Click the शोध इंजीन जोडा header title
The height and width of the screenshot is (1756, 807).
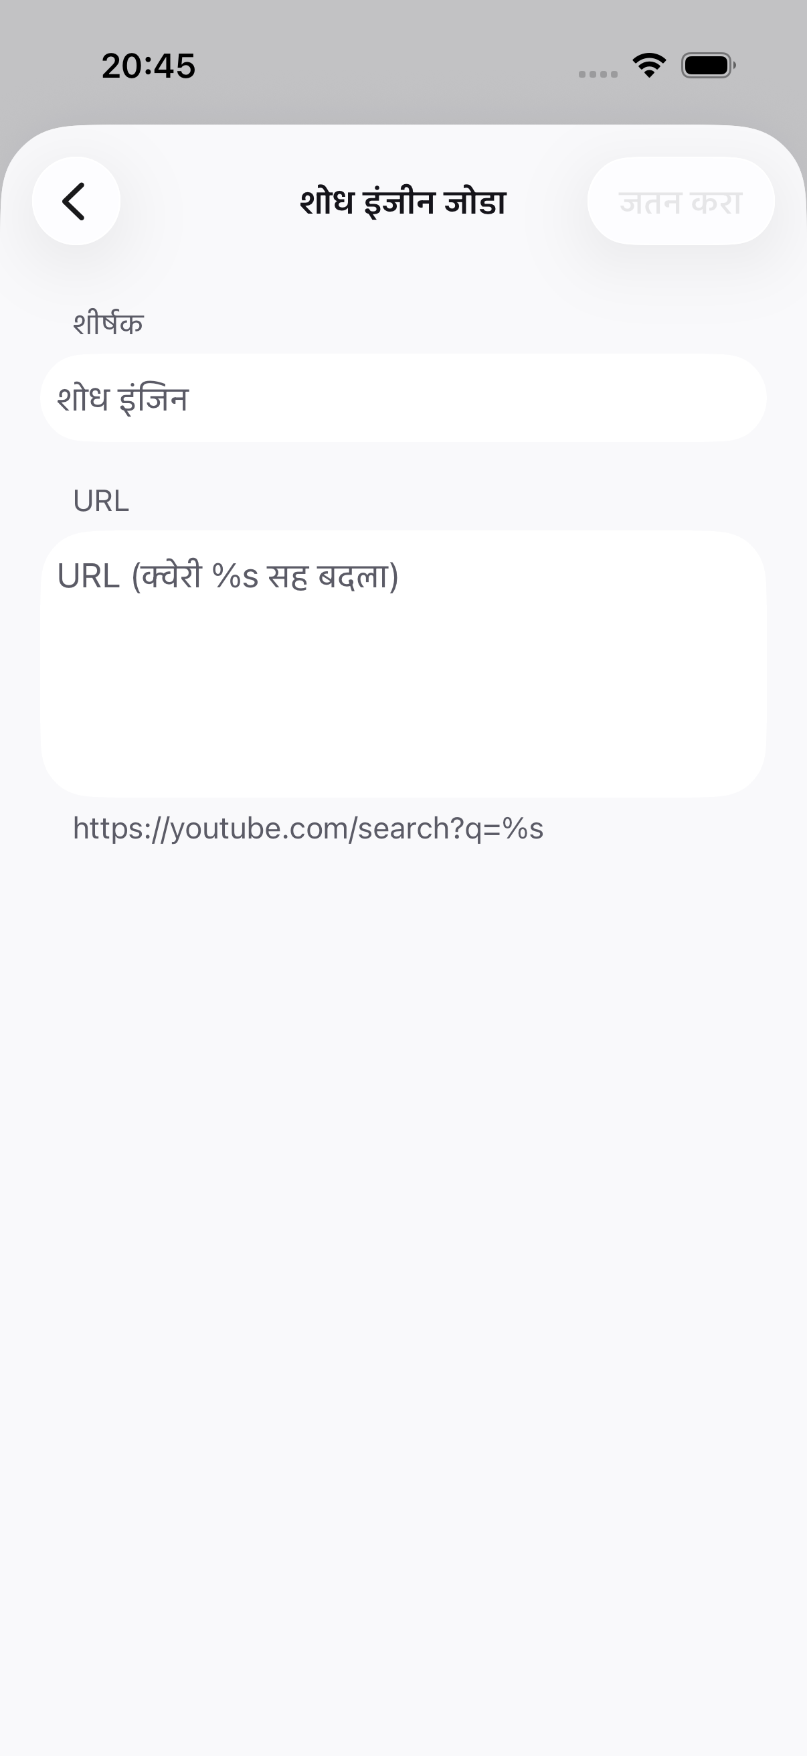[x=403, y=202]
